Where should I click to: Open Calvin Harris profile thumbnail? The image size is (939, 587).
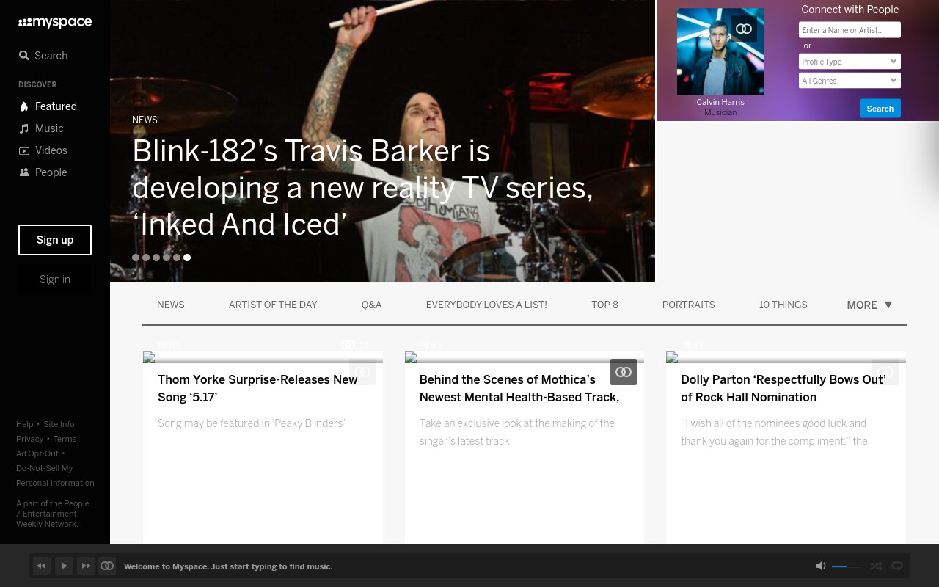click(x=720, y=51)
